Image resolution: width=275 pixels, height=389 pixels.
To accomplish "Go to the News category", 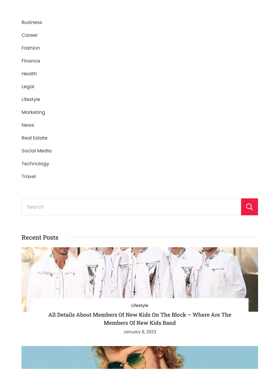I will [x=28, y=125].
